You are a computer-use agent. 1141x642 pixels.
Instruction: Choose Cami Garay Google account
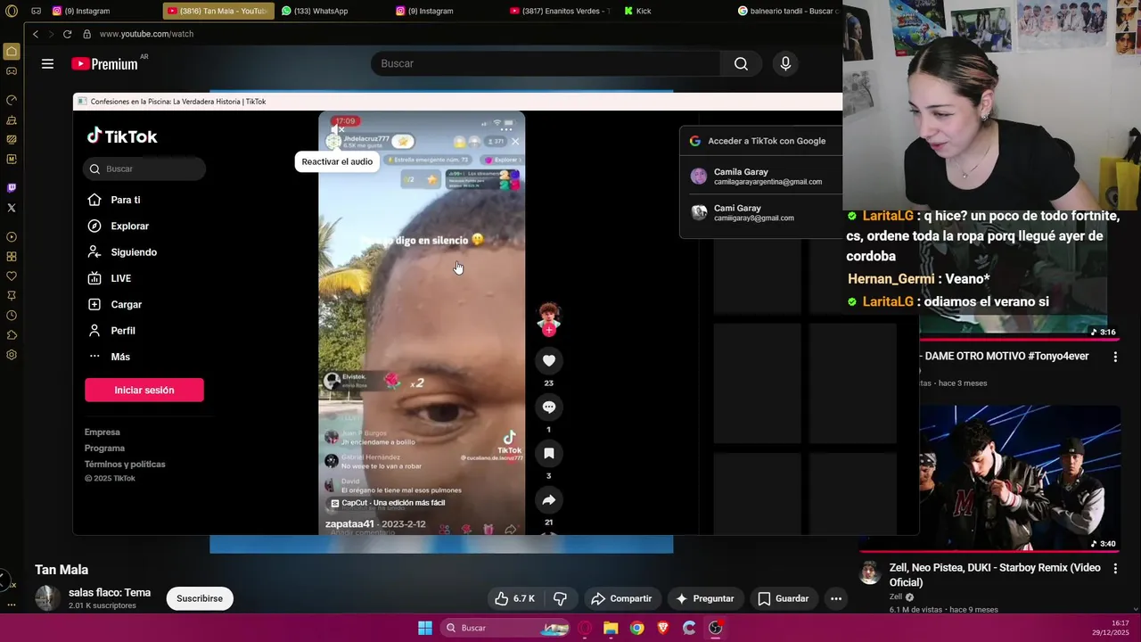760,212
